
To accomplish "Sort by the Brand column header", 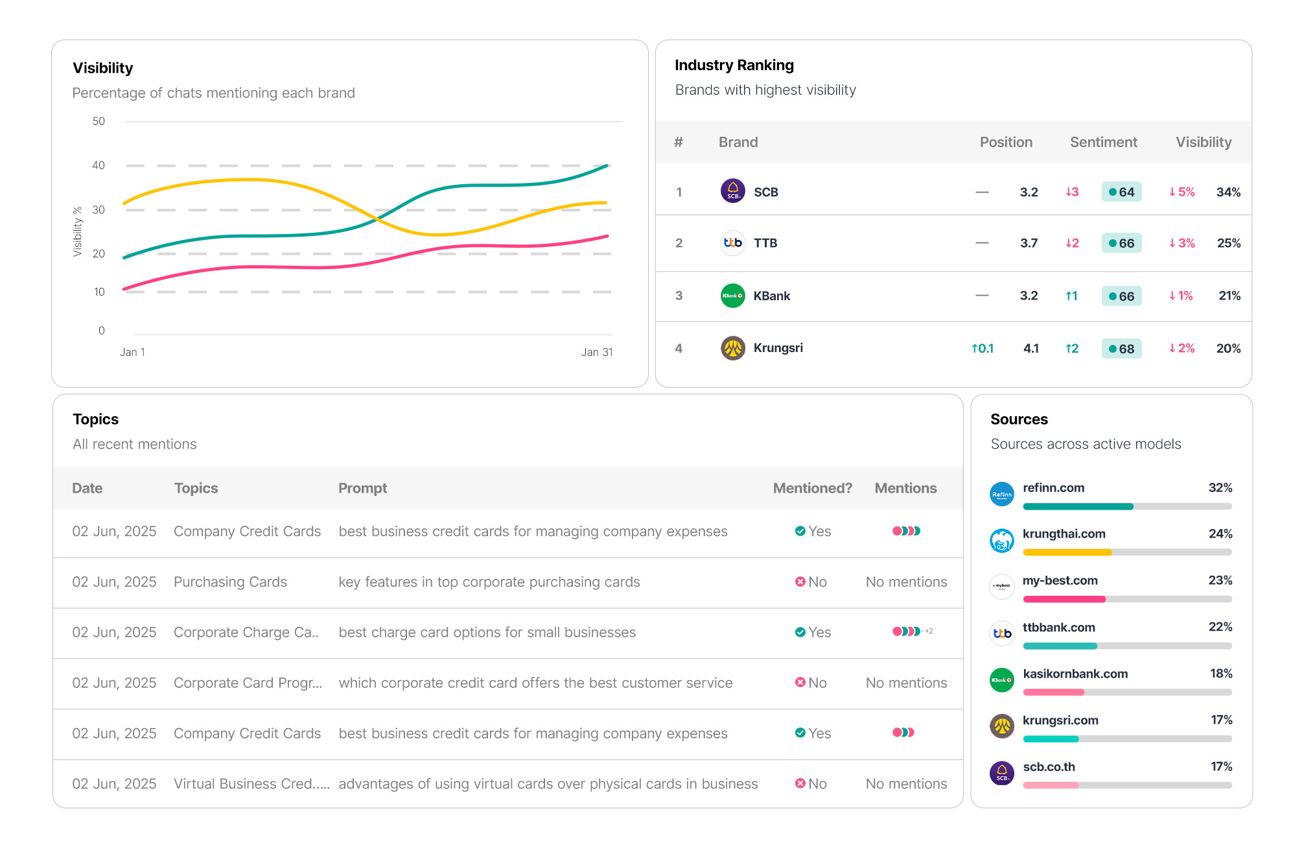I will [738, 142].
